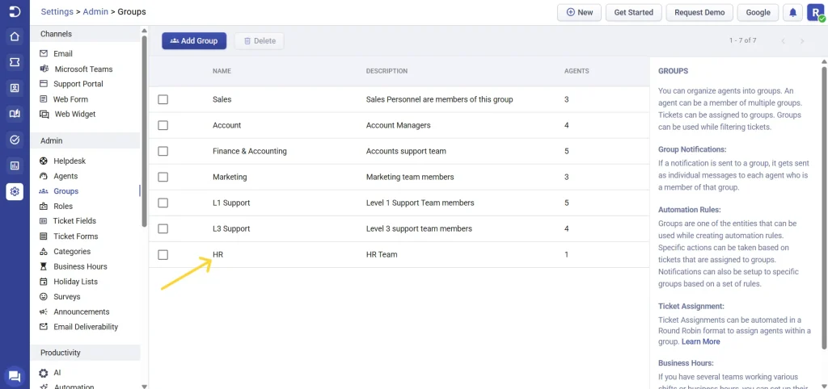Click the AI icon under Productivity
Screen dimensions: 828x389
44,373
